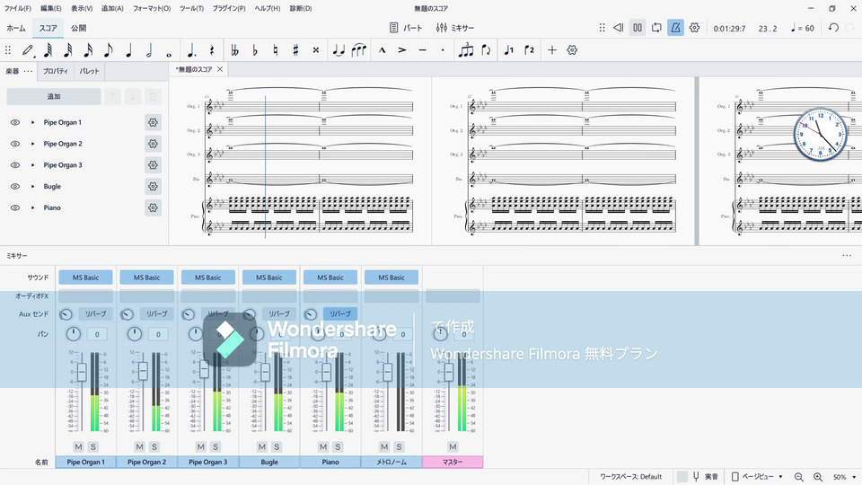Expand Piano instrument row
The width and height of the screenshot is (862, 485).
pos(33,207)
